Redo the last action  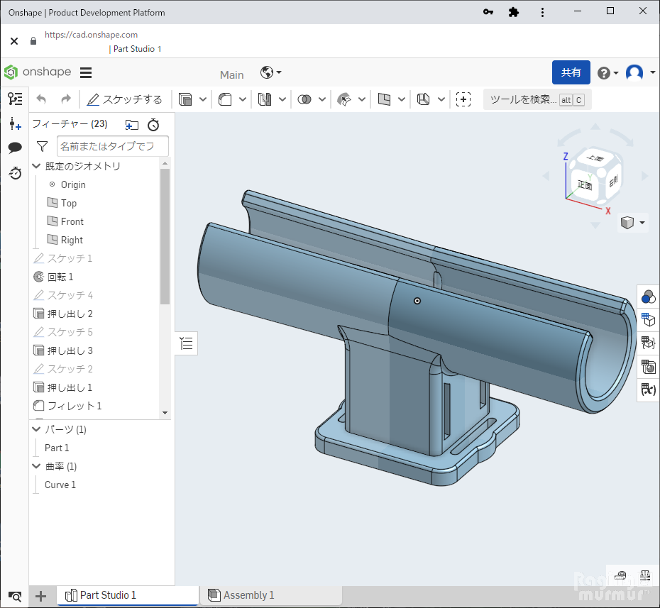point(66,99)
